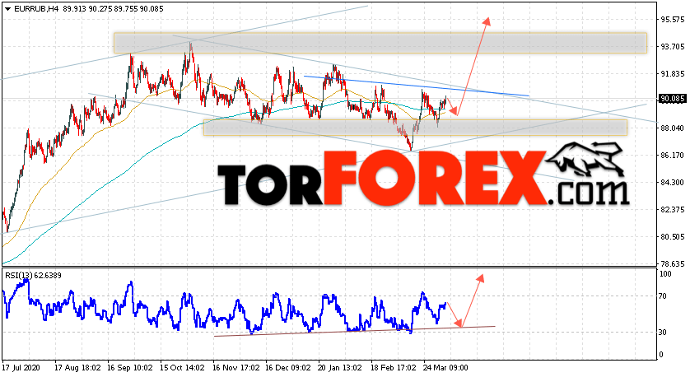Select the 88.040 price scale value
Screen dimensions: 690x377
coord(673,128)
